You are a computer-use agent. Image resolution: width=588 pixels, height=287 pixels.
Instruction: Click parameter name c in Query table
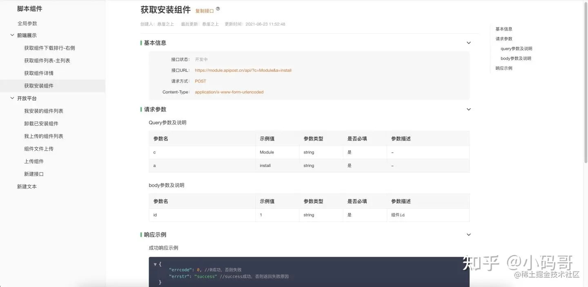(x=154, y=152)
